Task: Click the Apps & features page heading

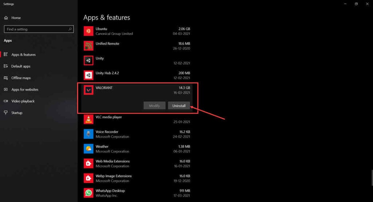Action: (107, 17)
